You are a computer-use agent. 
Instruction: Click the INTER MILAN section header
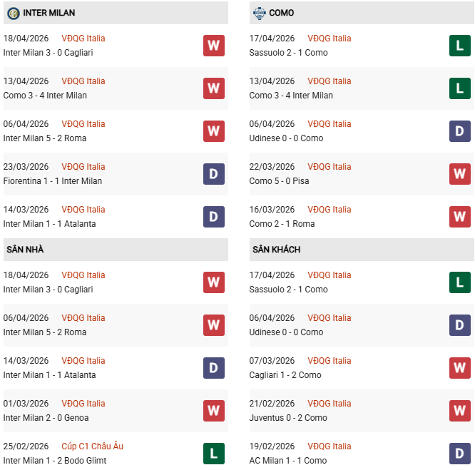(x=49, y=13)
